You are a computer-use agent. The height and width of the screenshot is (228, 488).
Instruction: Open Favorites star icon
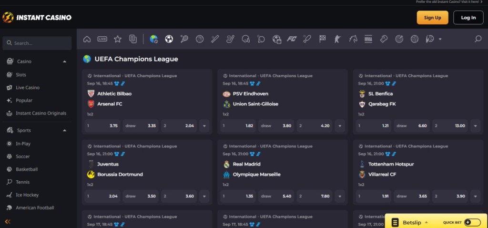coord(117,39)
